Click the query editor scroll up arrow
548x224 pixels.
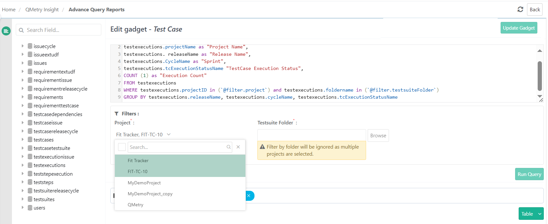click(540, 51)
